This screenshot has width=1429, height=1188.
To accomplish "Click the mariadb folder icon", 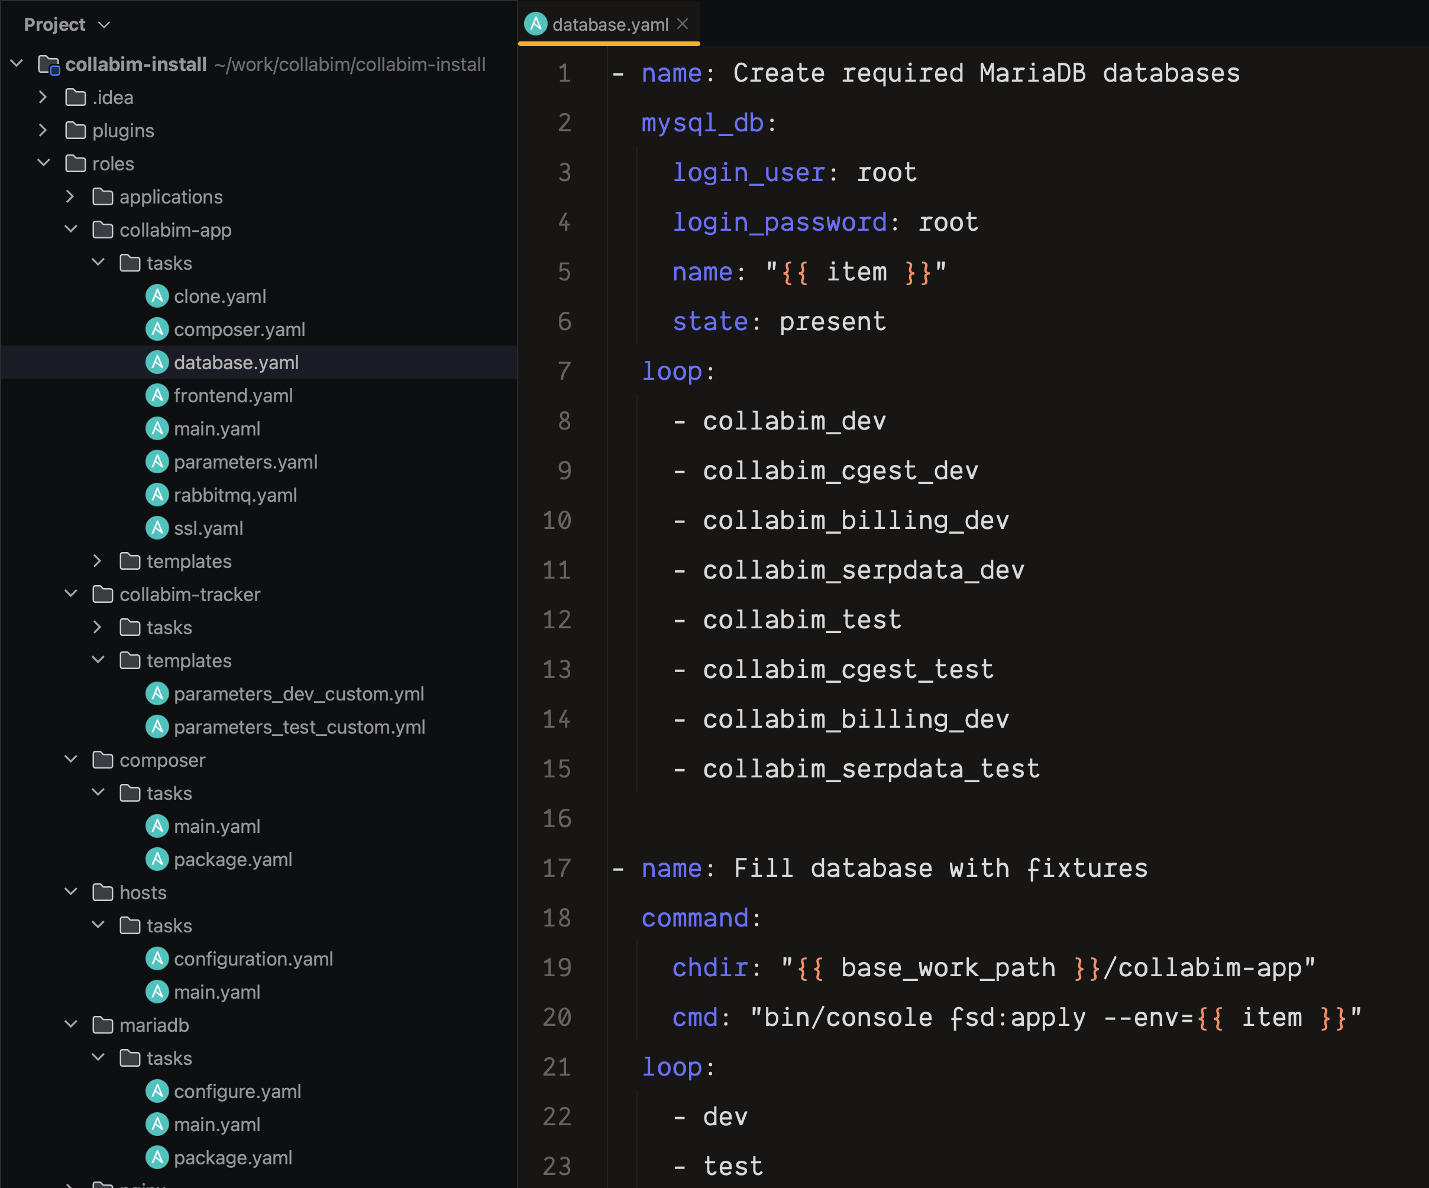I will pyautogui.click(x=103, y=1025).
